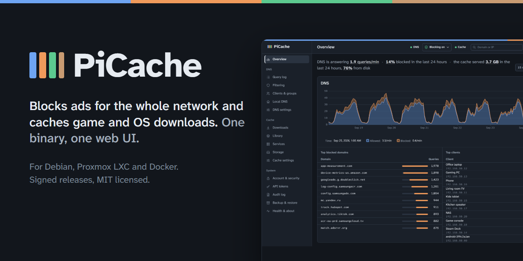
Task: Click the DNS settings sliders icon
Action: [x=268, y=110]
